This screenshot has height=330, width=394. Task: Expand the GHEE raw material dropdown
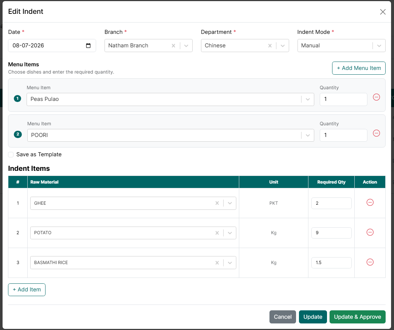click(230, 203)
